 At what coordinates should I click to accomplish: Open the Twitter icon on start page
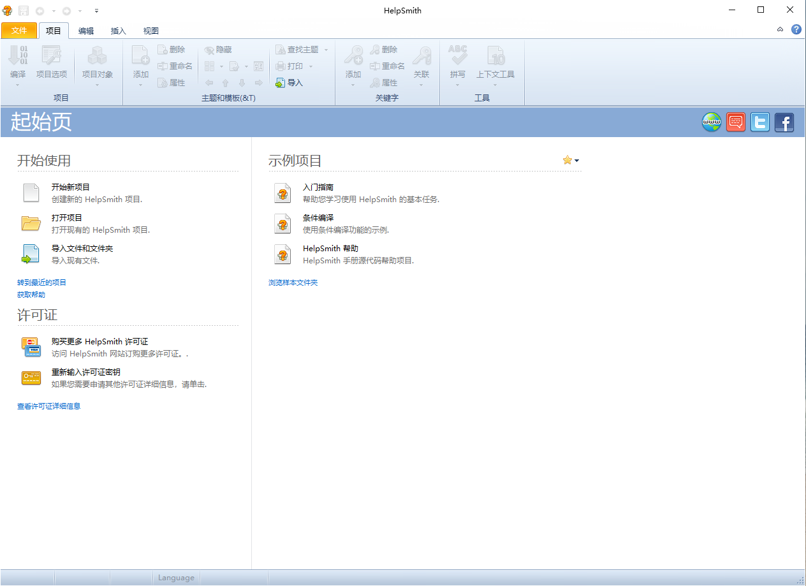click(x=760, y=122)
